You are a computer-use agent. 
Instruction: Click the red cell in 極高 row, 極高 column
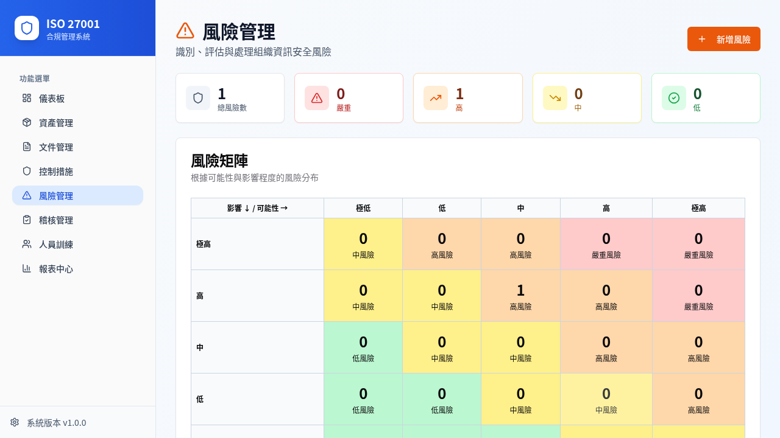coord(698,244)
